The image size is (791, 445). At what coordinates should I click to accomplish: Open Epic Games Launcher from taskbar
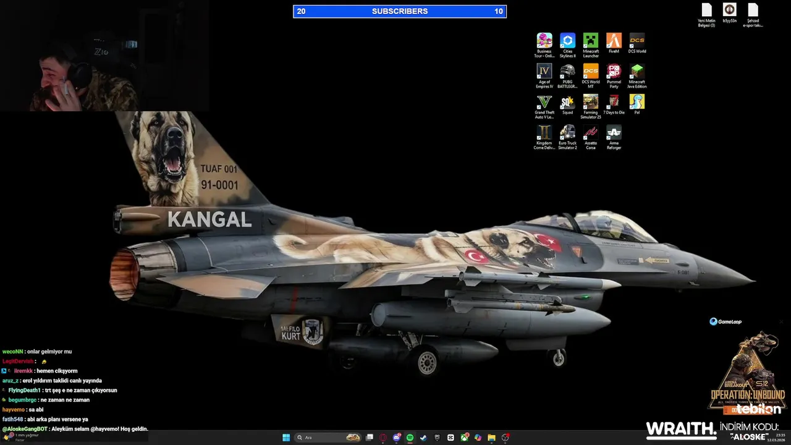click(437, 438)
